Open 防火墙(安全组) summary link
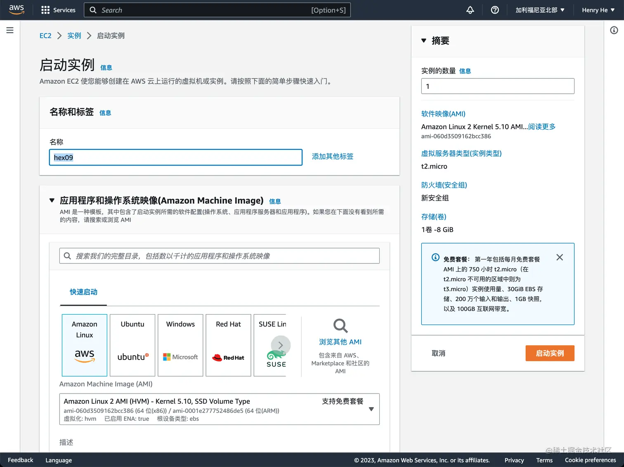Screen dimensions: 624x467 pos(444,185)
